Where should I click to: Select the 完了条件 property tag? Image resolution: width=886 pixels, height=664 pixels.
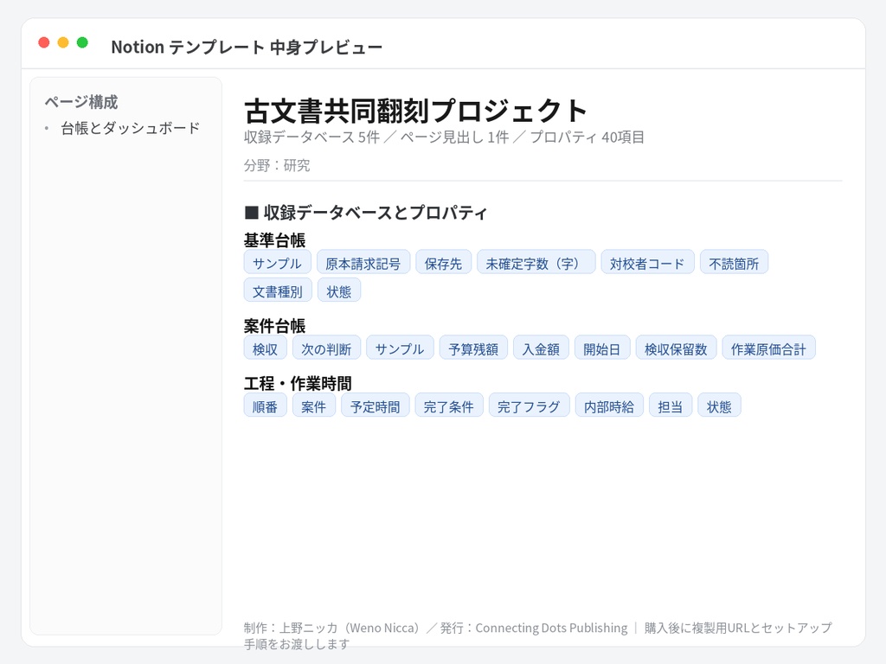point(449,405)
